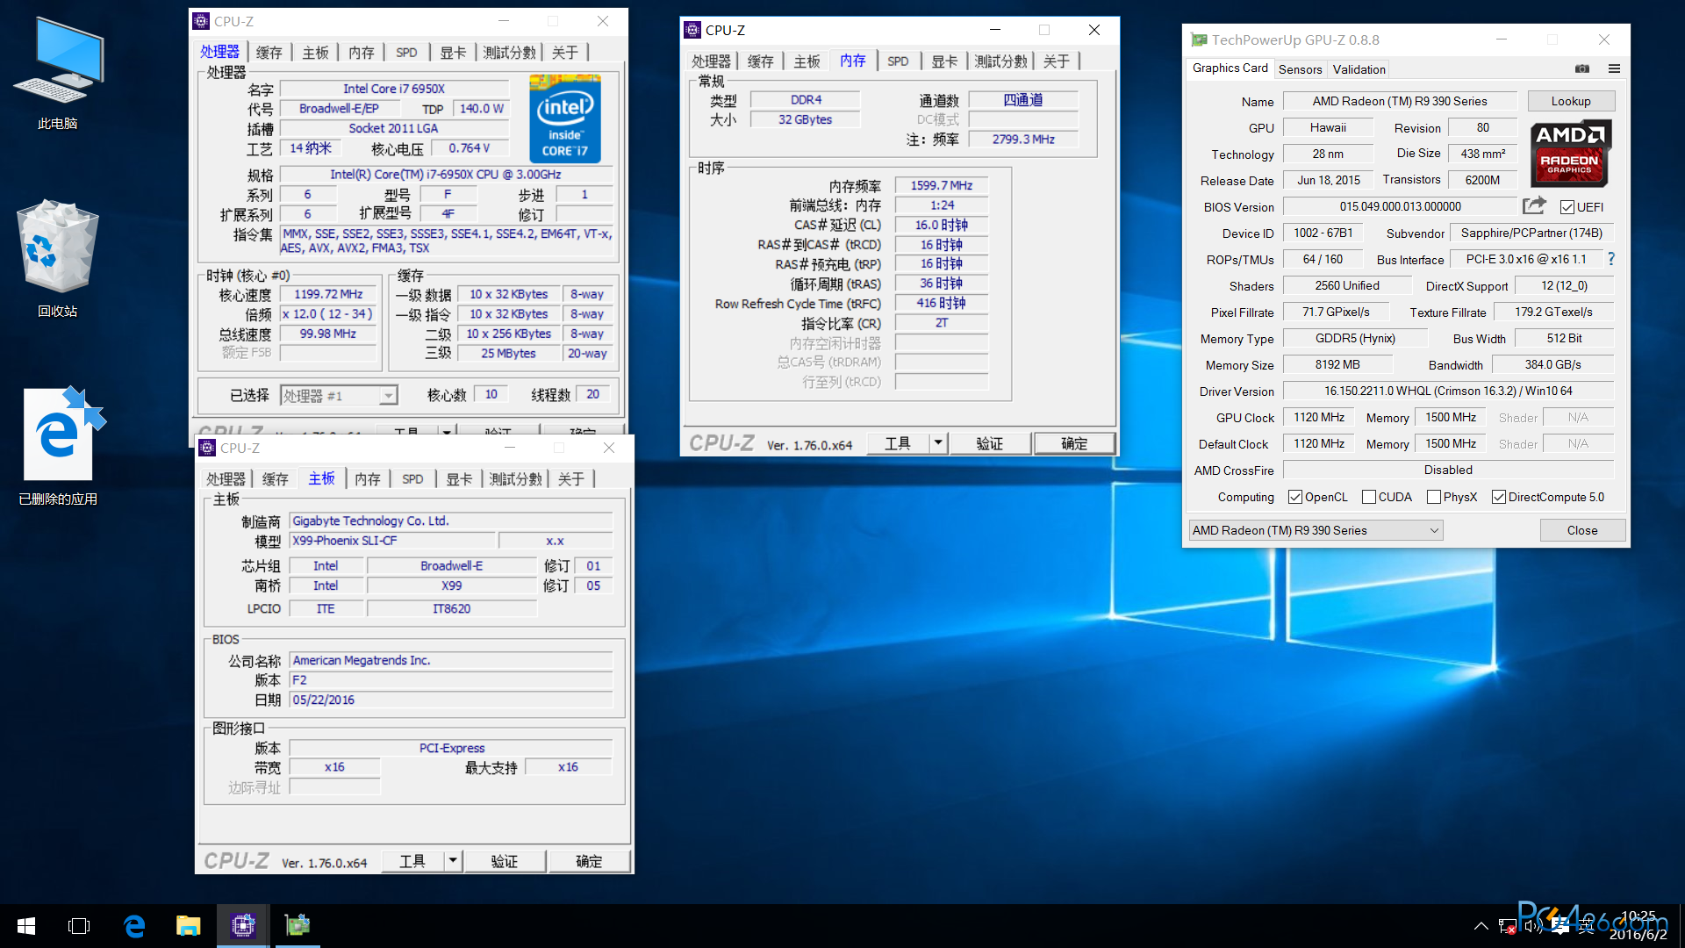Switch to 缓存 tab in processor window
The width and height of the screenshot is (1685, 948).
[x=269, y=53]
